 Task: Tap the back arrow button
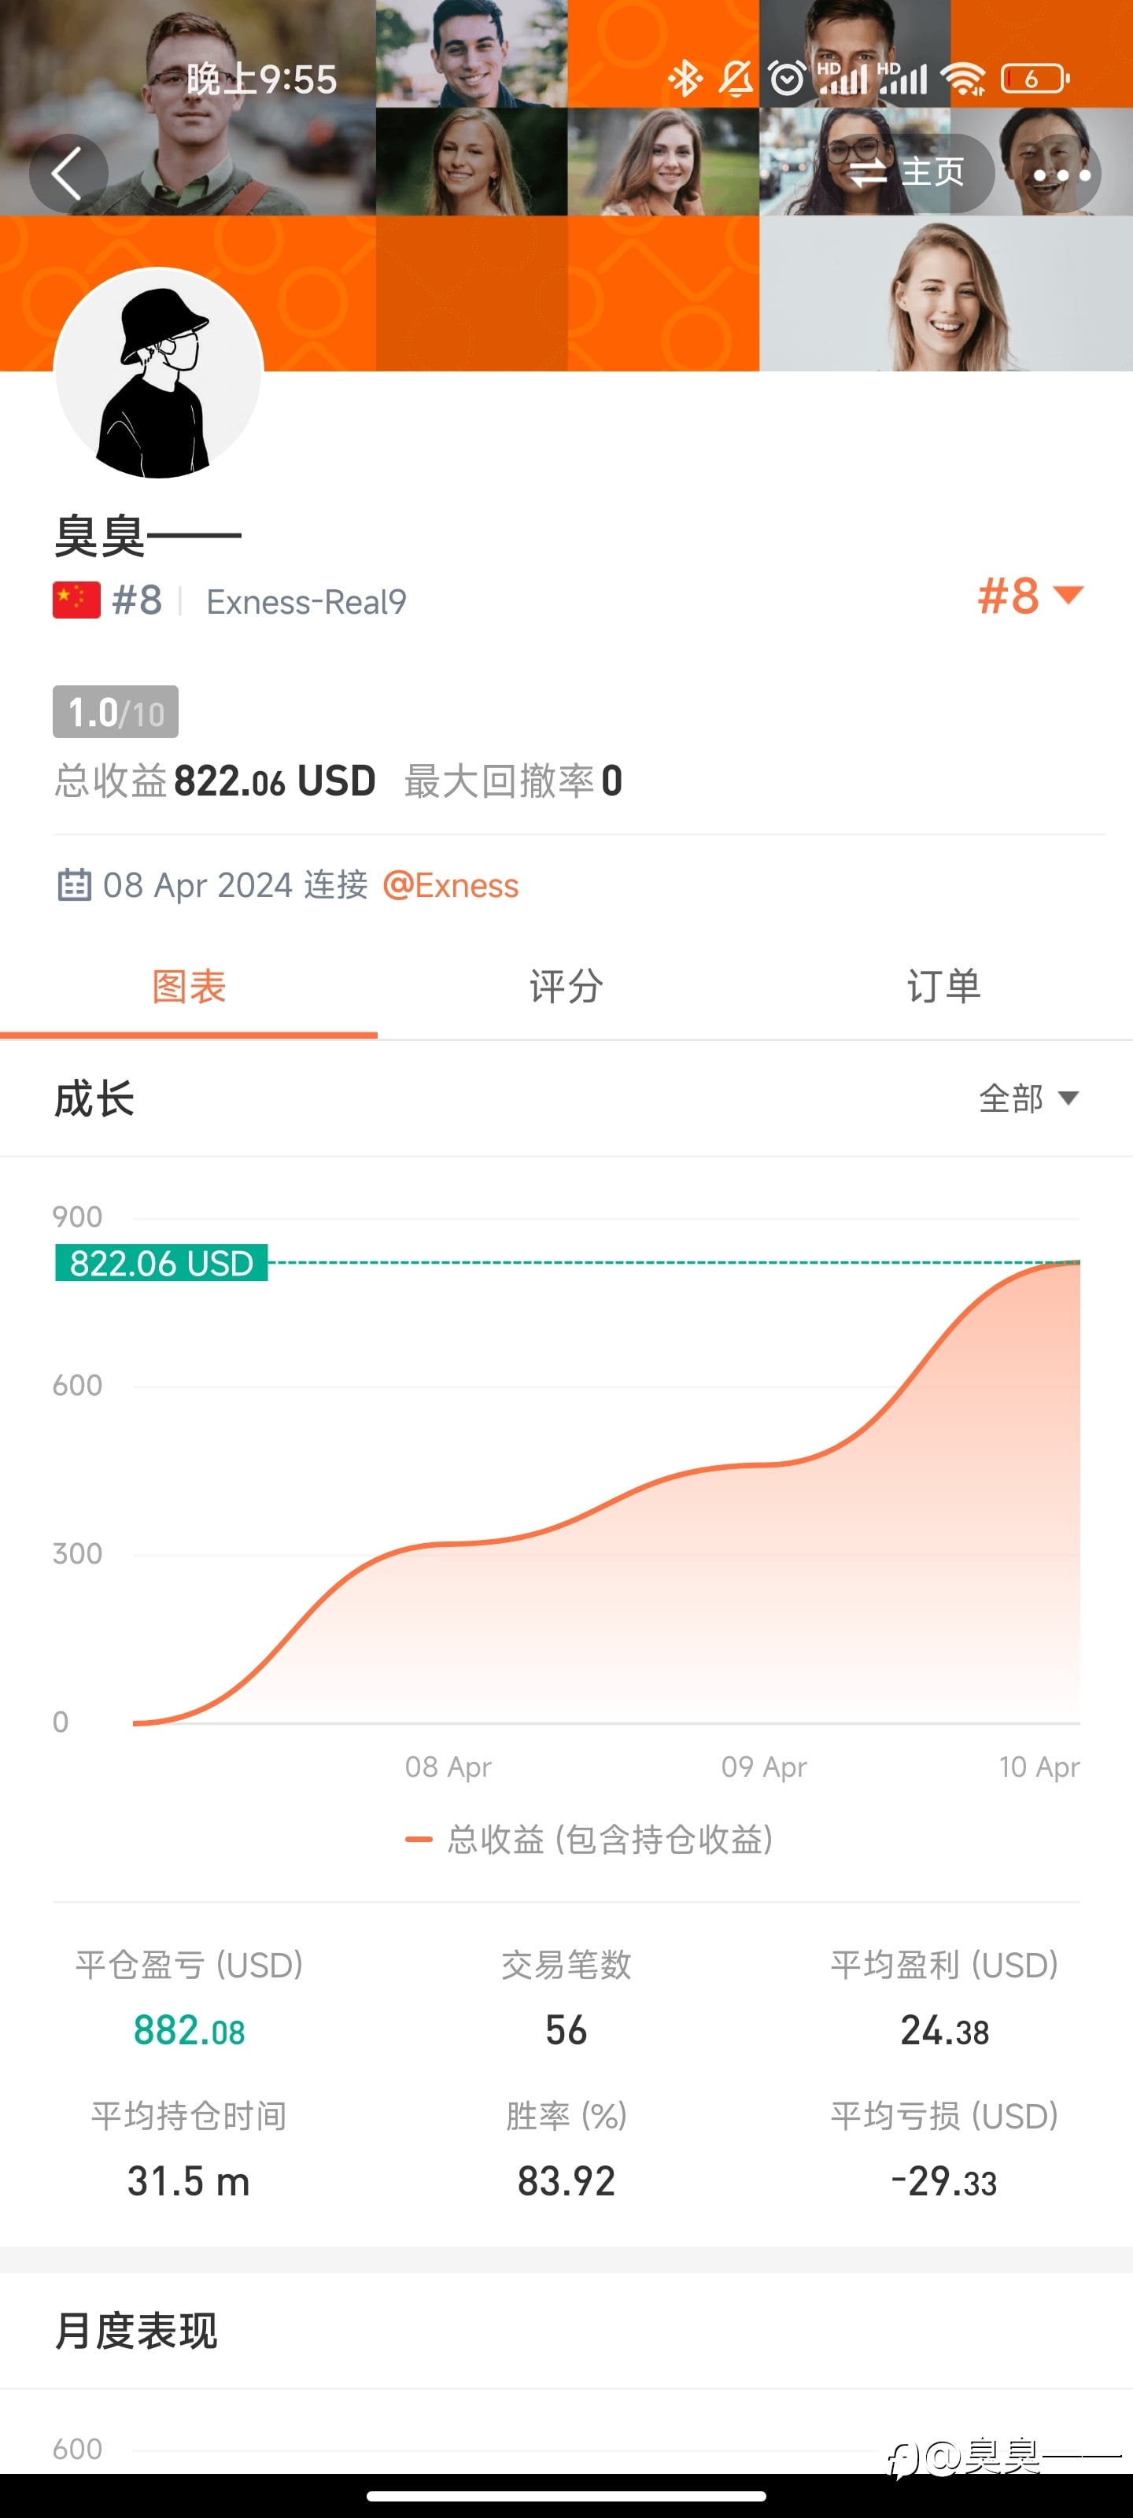click(x=68, y=174)
